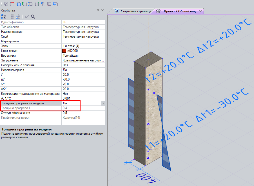Pin the Свойства panel
This screenshot has width=254, height=186.
coord(98,10)
